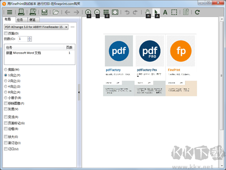Viewport: 226px width, 170px height.
Task: Click the refresh arrow icon
Action: point(197,12)
